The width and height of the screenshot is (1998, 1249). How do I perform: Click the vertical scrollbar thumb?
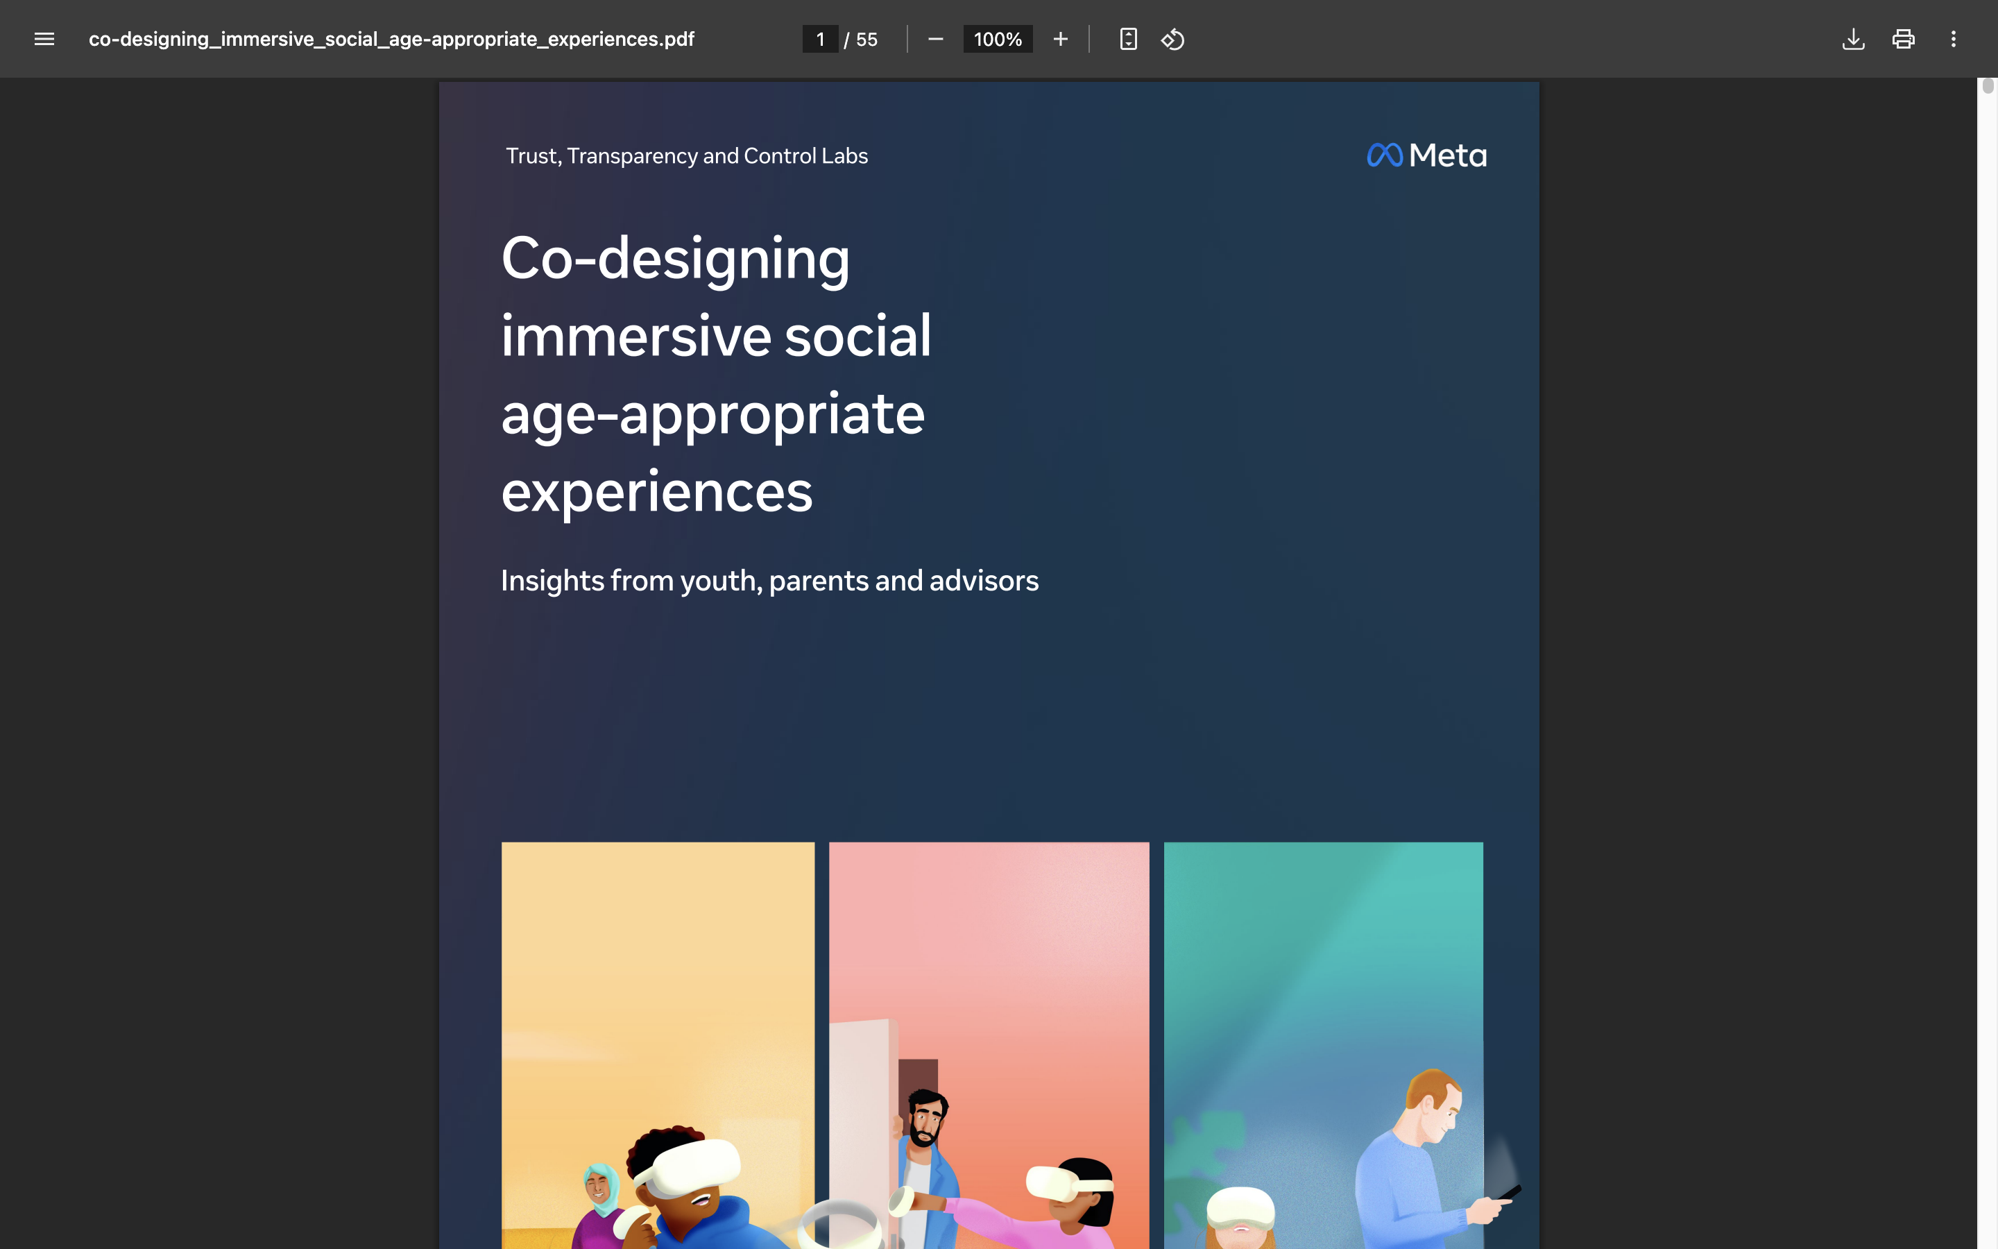tap(1988, 86)
